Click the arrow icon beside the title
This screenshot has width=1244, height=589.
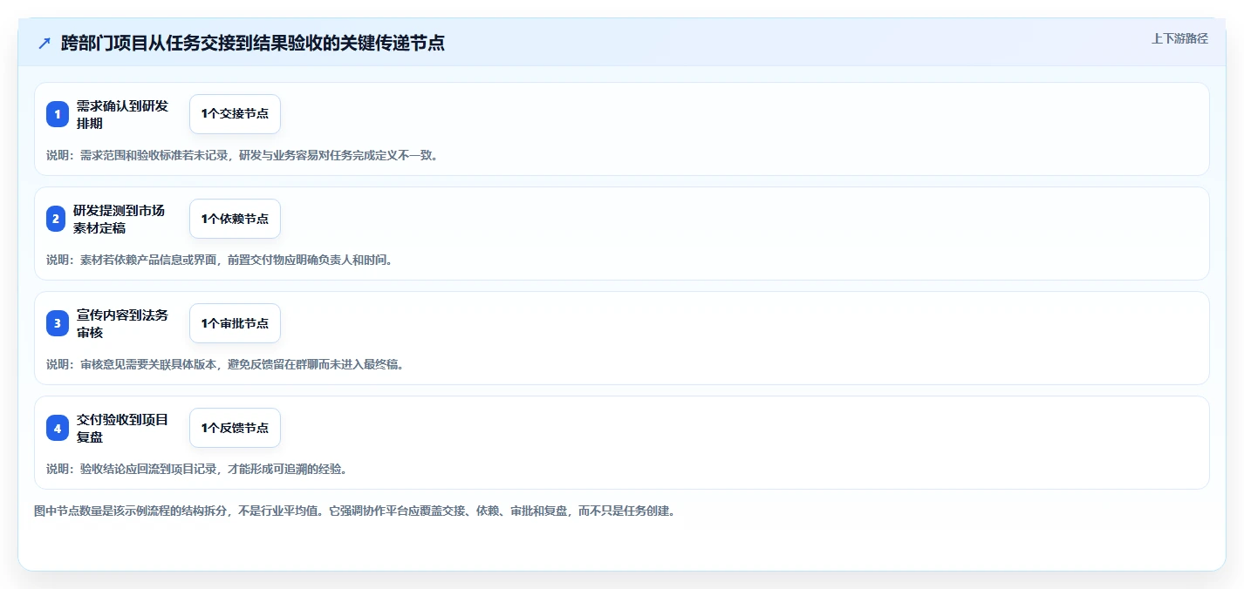pos(44,43)
